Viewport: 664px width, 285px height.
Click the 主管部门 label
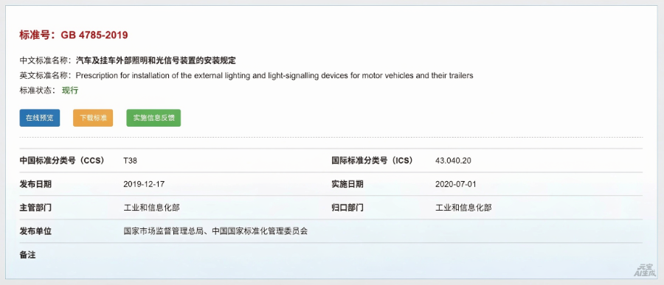(x=35, y=208)
